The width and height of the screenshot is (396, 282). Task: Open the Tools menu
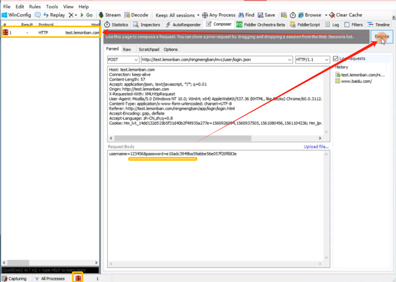click(x=52, y=7)
